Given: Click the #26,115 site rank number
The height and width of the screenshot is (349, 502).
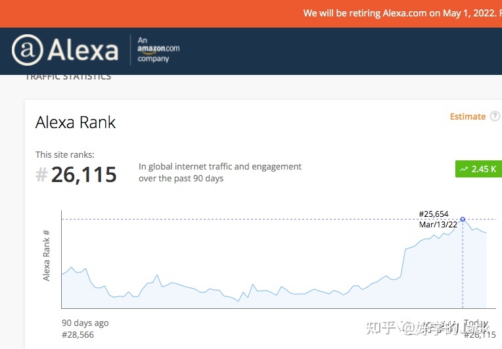Looking at the screenshot, I should pos(84,175).
